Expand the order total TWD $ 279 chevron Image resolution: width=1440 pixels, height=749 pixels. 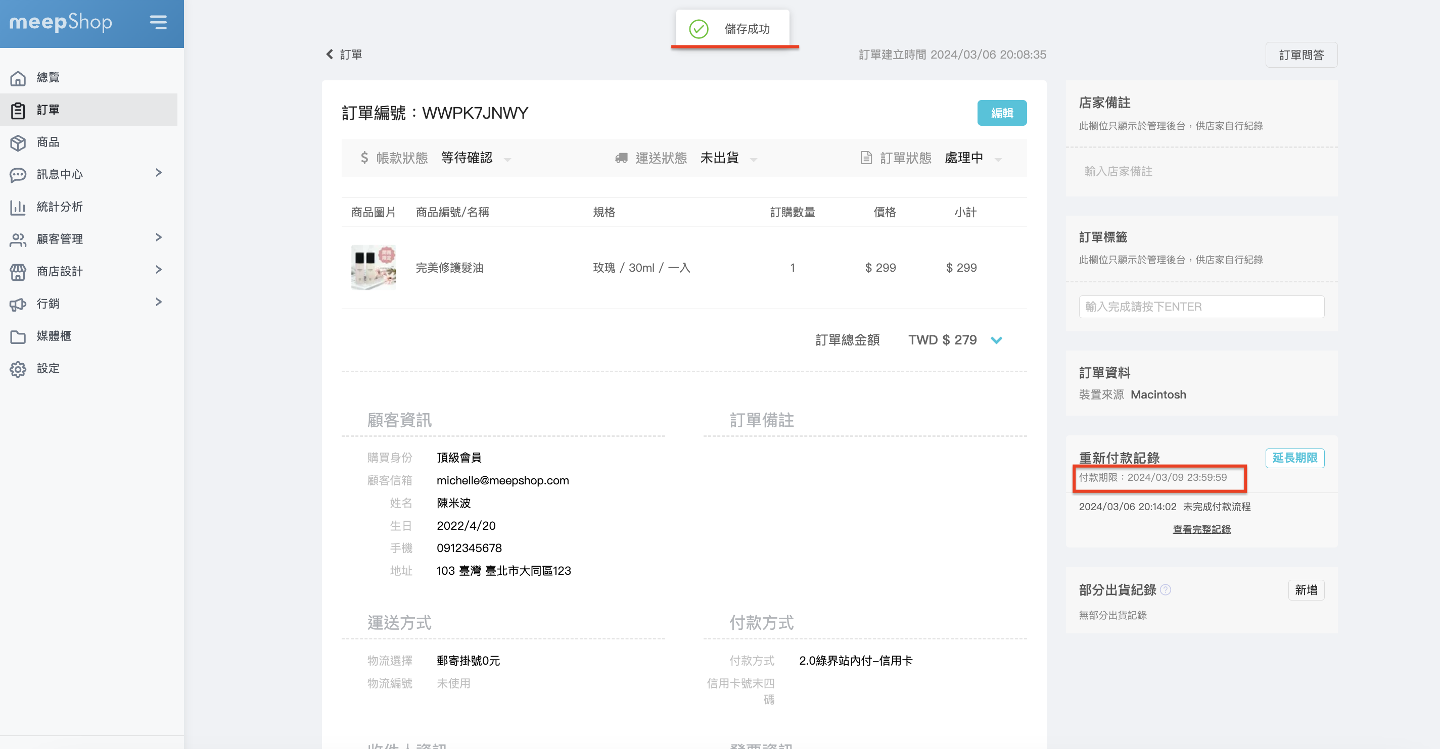996,339
